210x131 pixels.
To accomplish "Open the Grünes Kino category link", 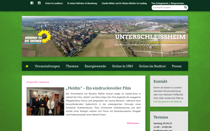I will click(44, 82).
